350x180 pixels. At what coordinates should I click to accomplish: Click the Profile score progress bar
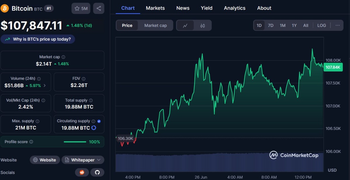coord(75,142)
